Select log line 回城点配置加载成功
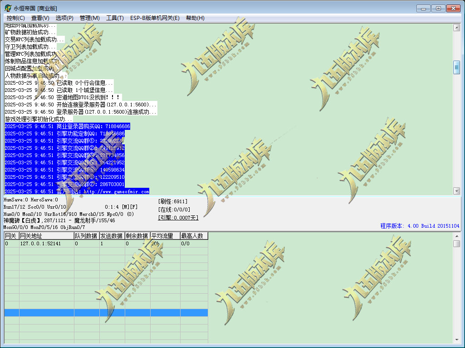The height and width of the screenshot is (348, 465). tap(33, 68)
